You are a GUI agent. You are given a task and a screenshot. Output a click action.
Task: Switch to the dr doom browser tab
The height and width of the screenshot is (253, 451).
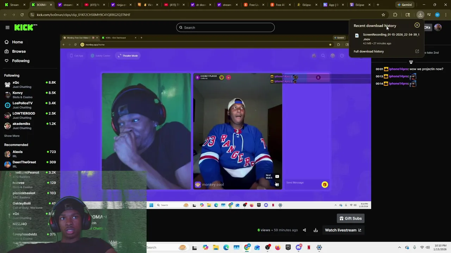click(x=201, y=5)
